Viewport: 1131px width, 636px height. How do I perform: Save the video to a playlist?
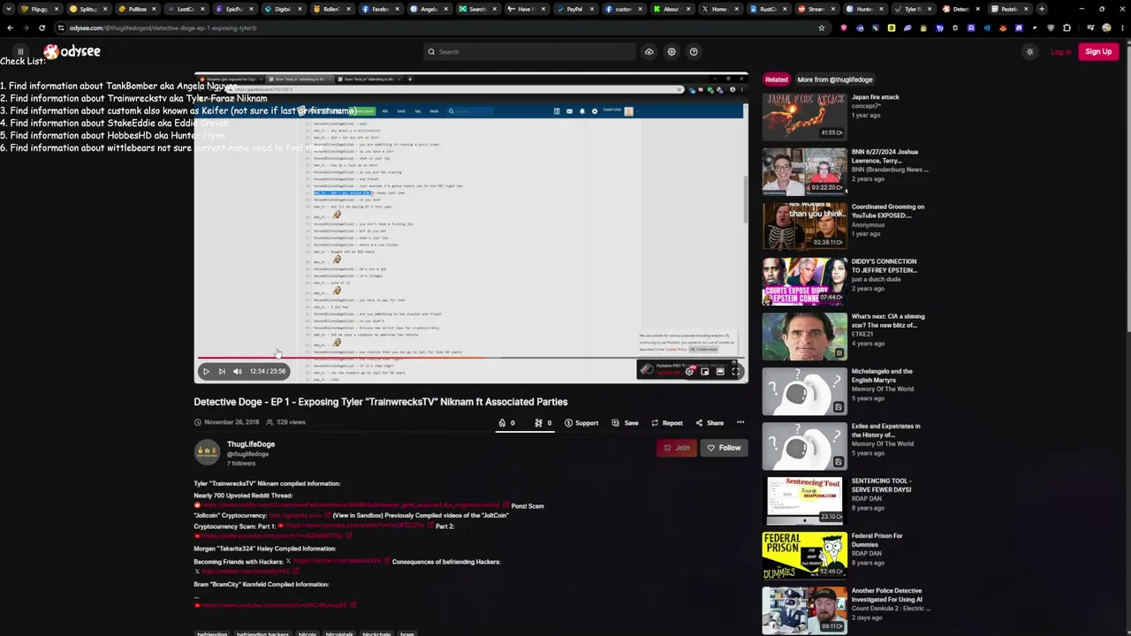tap(626, 423)
